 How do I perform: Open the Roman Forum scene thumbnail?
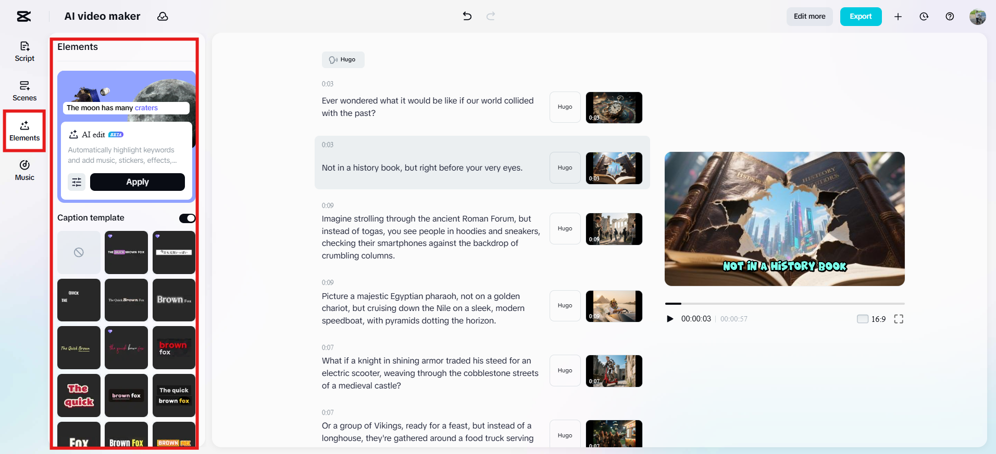(614, 229)
